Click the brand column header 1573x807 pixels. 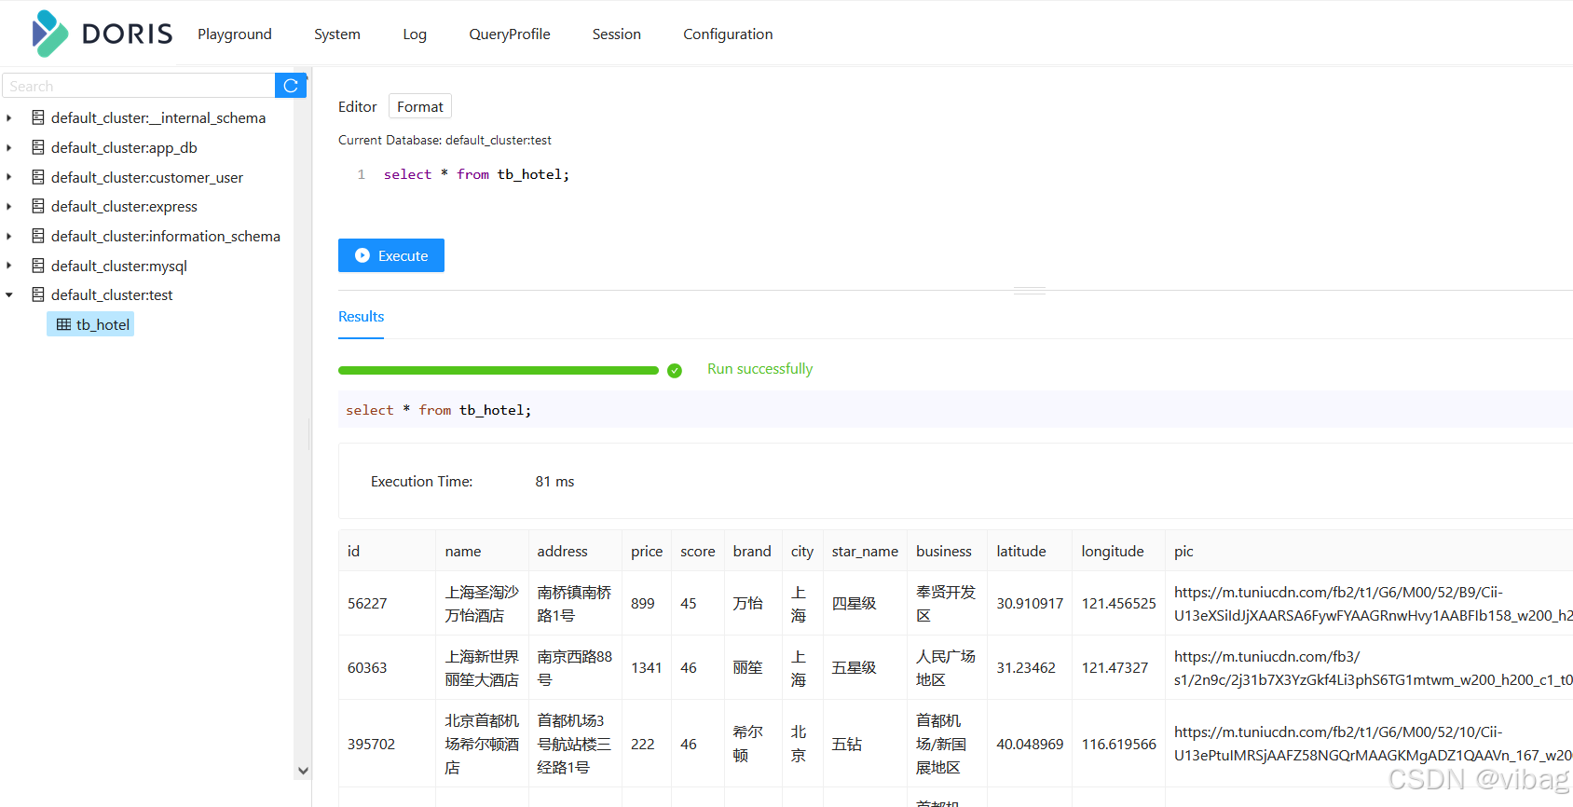tap(752, 552)
